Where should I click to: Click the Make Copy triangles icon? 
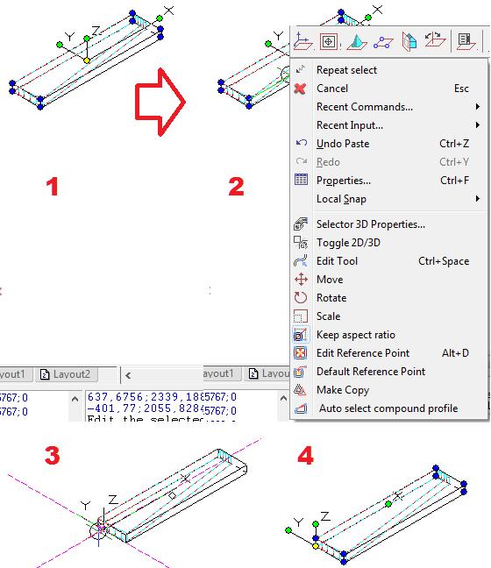[301, 390]
